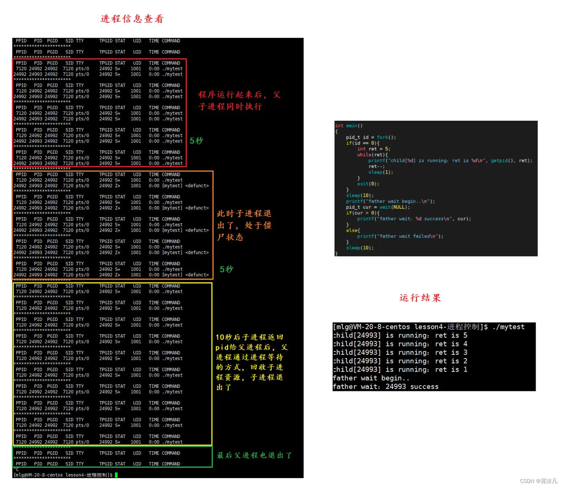Click the ./mytest command line in the result terminal

point(429,327)
